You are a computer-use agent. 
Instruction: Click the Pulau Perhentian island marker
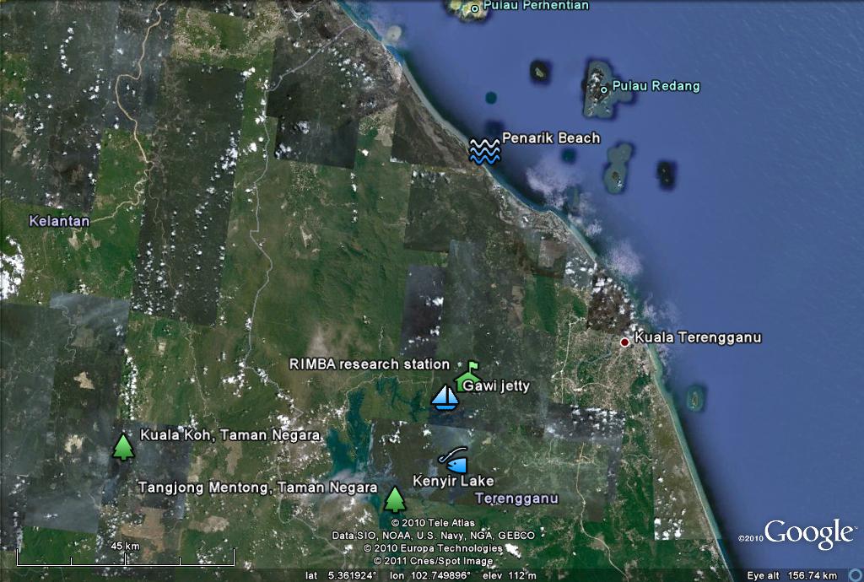click(x=474, y=8)
